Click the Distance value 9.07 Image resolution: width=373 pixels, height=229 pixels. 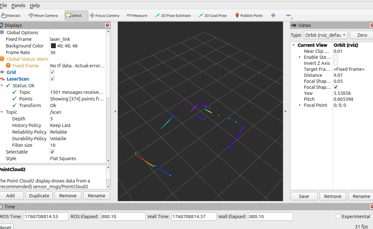pyautogui.click(x=338, y=75)
